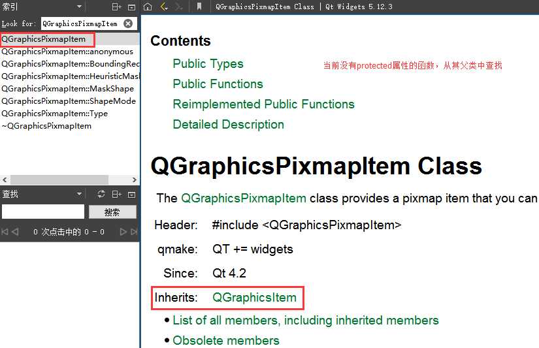Click the split-pane icon in the 索引 header

click(x=117, y=7)
